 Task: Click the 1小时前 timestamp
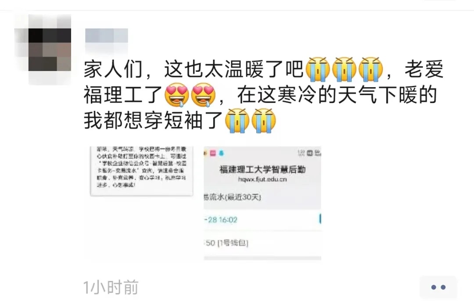pos(111,287)
